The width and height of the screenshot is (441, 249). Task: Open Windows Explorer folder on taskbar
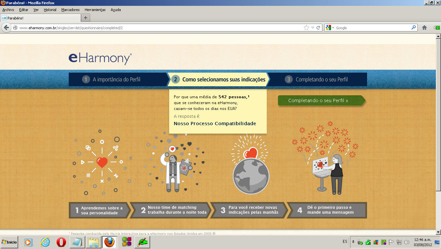pos(93,242)
